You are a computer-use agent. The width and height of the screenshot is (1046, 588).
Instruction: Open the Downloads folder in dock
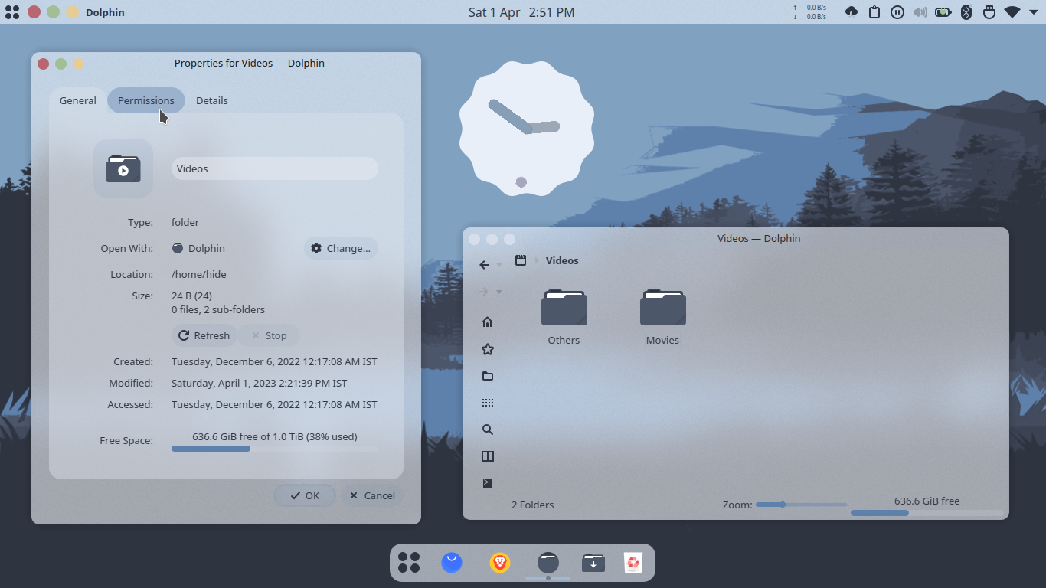593,563
